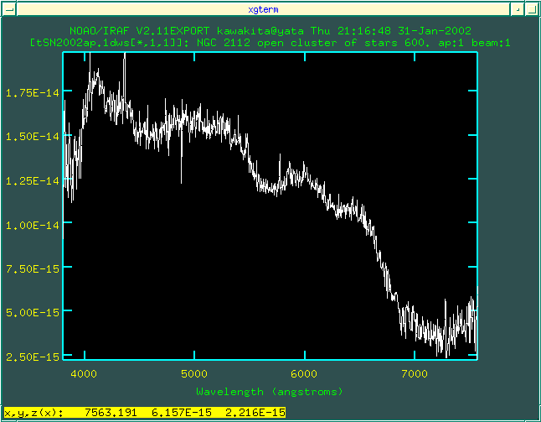The width and height of the screenshot is (541, 422).
Task: Click the x,y,z(x): status label
Action: coord(33,412)
